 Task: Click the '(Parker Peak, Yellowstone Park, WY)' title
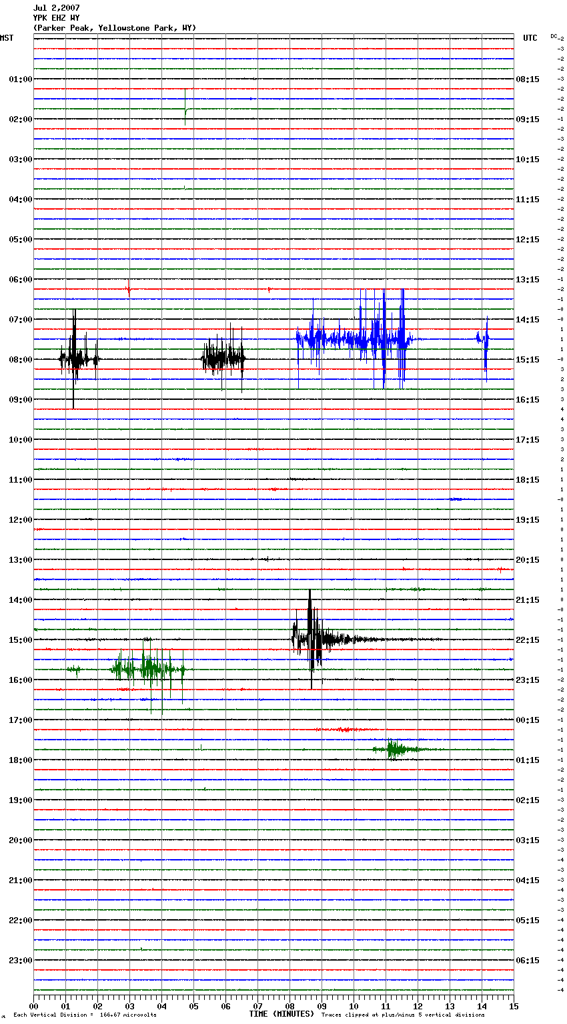115,28
